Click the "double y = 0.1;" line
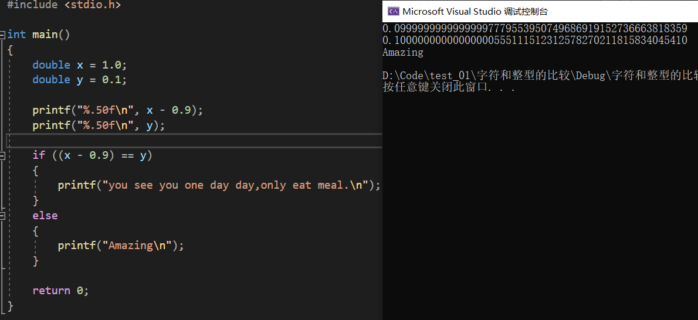Viewport: 698px width, 320px height. pyautogui.click(x=80, y=80)
